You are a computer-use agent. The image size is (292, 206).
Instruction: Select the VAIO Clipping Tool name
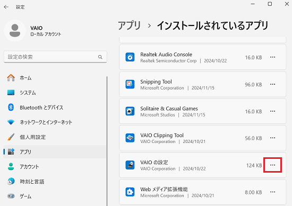(x=162, y=135)
